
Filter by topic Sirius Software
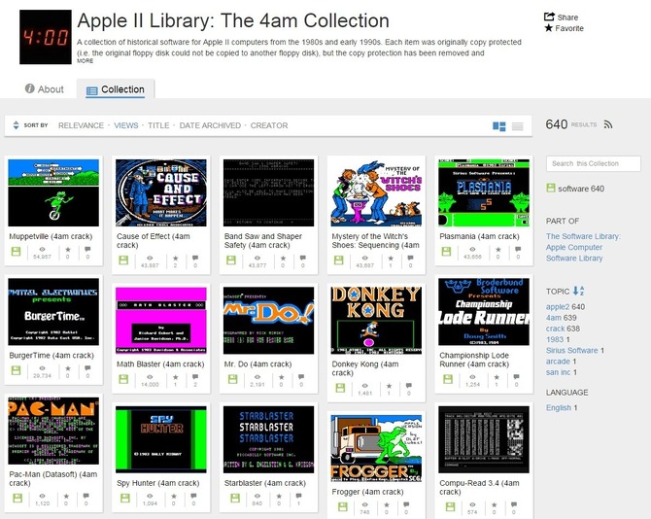click(571, 351)
